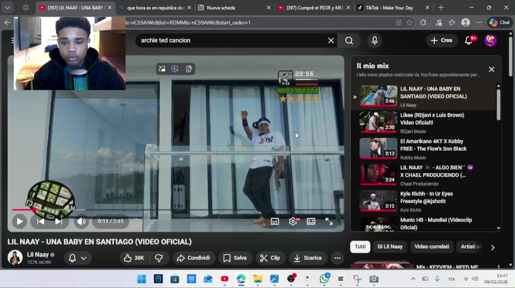Close the Il mio mix playlist panel

[491, 69]
